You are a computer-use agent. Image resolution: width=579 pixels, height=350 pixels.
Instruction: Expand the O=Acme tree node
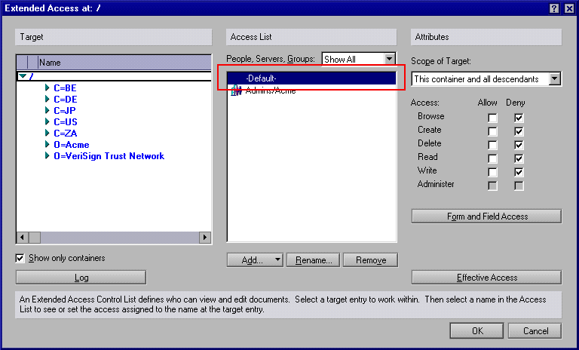coord(47,144)
